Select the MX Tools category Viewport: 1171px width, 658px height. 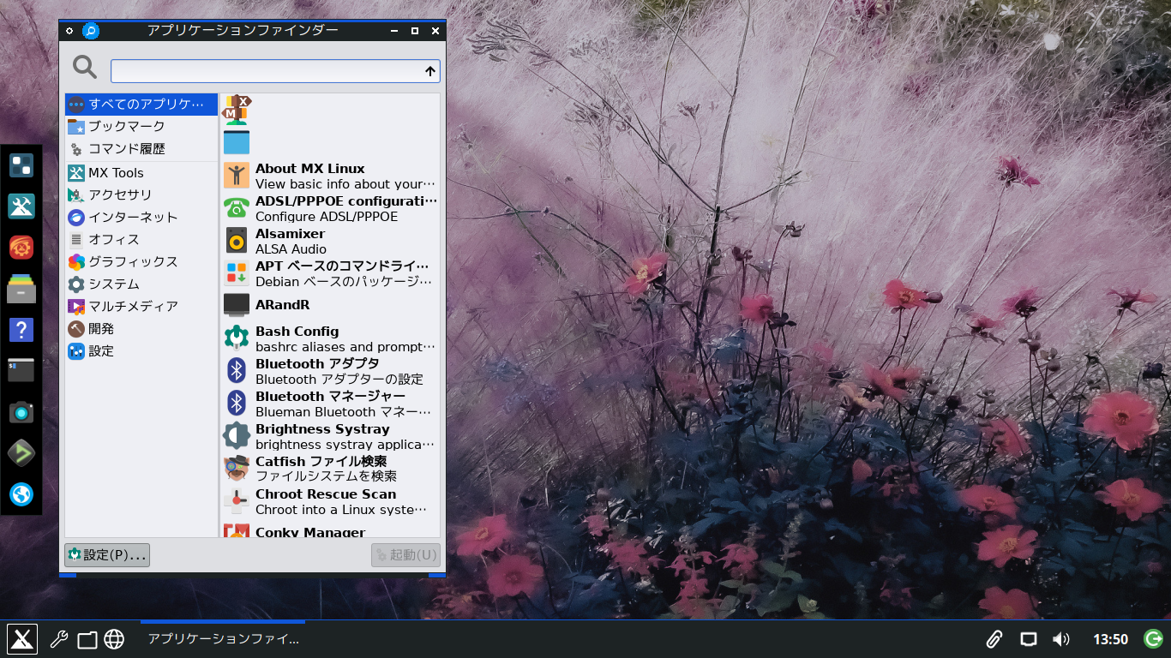(x=141, y=173)
